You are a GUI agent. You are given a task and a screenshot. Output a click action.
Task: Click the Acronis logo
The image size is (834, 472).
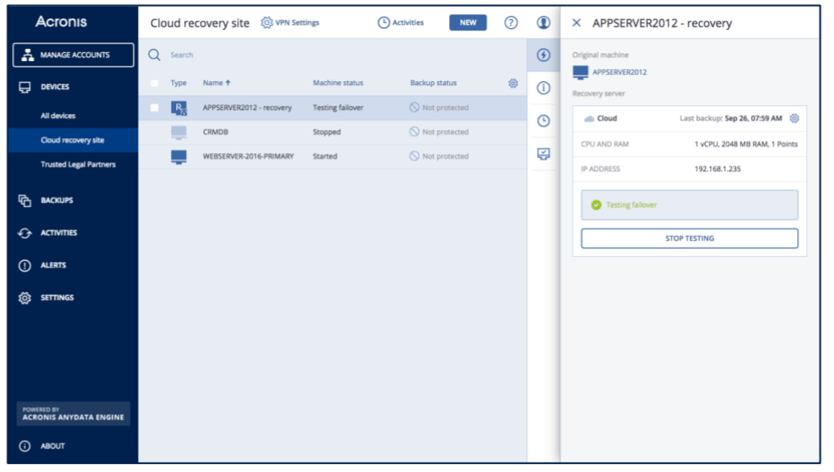(x=61, y=22)
